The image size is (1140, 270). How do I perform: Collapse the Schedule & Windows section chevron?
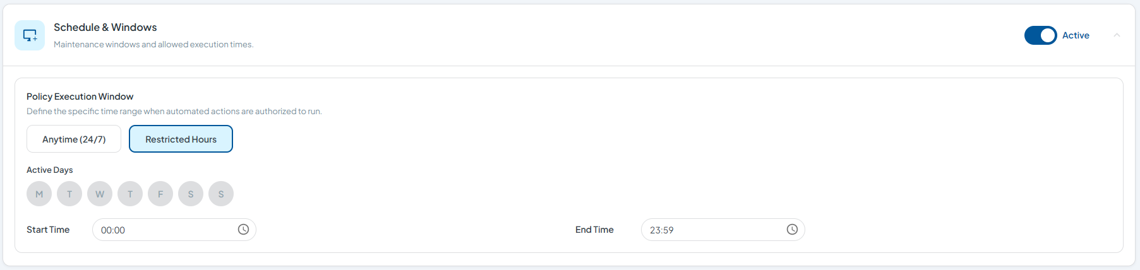click(1117, 35)
